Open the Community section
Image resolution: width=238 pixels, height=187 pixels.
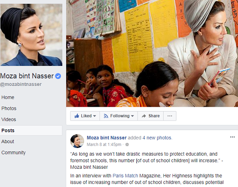point(13,153)
